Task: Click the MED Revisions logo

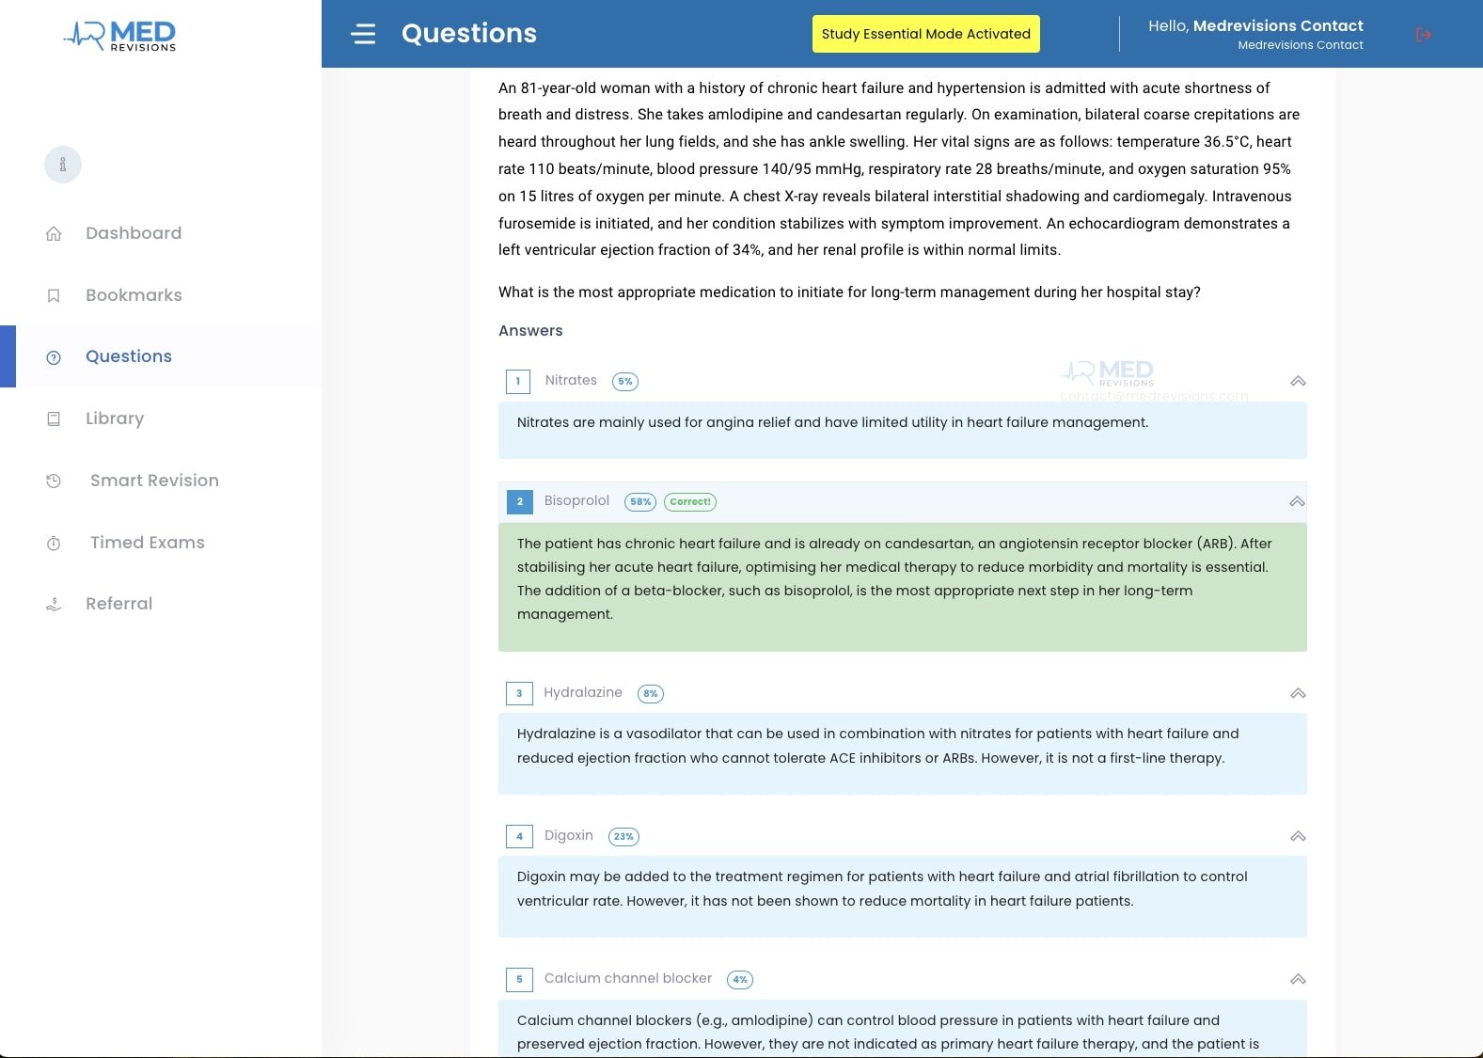Action: (119, 36)
